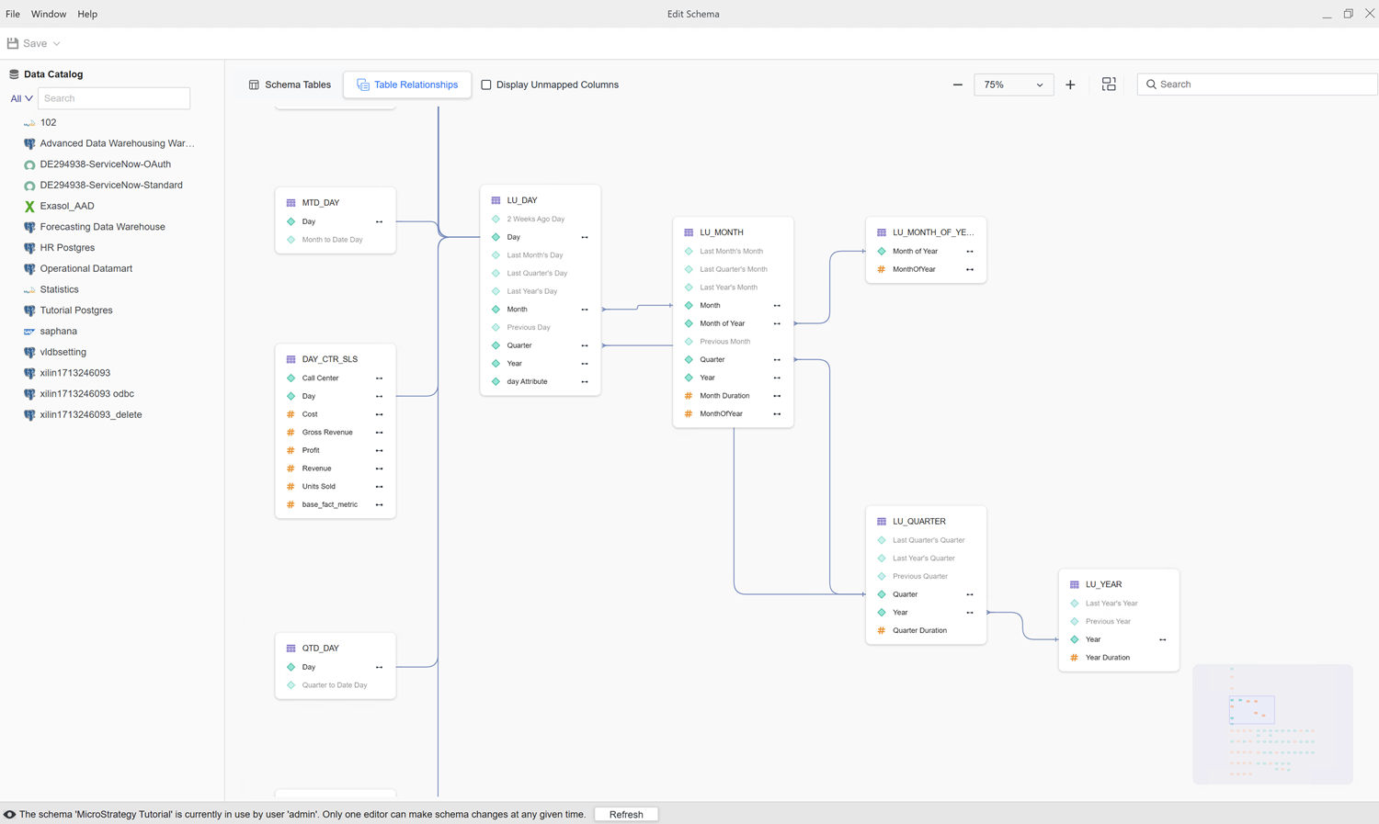Screen dimensions: 1379x824
Task: Select Forecasting Data Warehouse in catalog
Action: [x=102, y=227]
